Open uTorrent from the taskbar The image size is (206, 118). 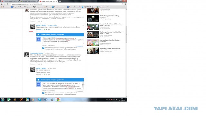click(9, 99)
